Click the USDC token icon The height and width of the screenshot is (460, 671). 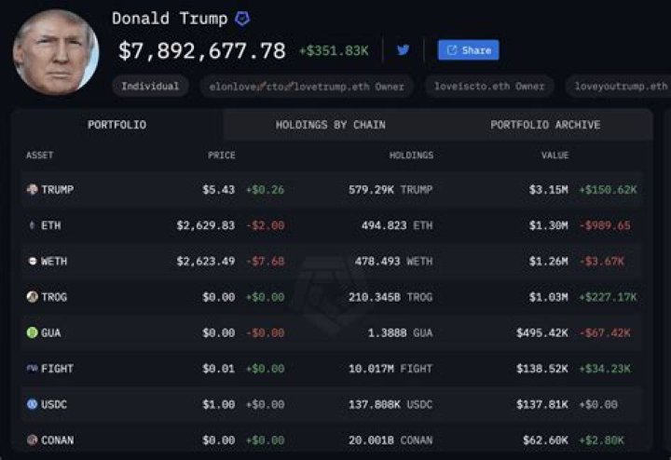[32, 404]
